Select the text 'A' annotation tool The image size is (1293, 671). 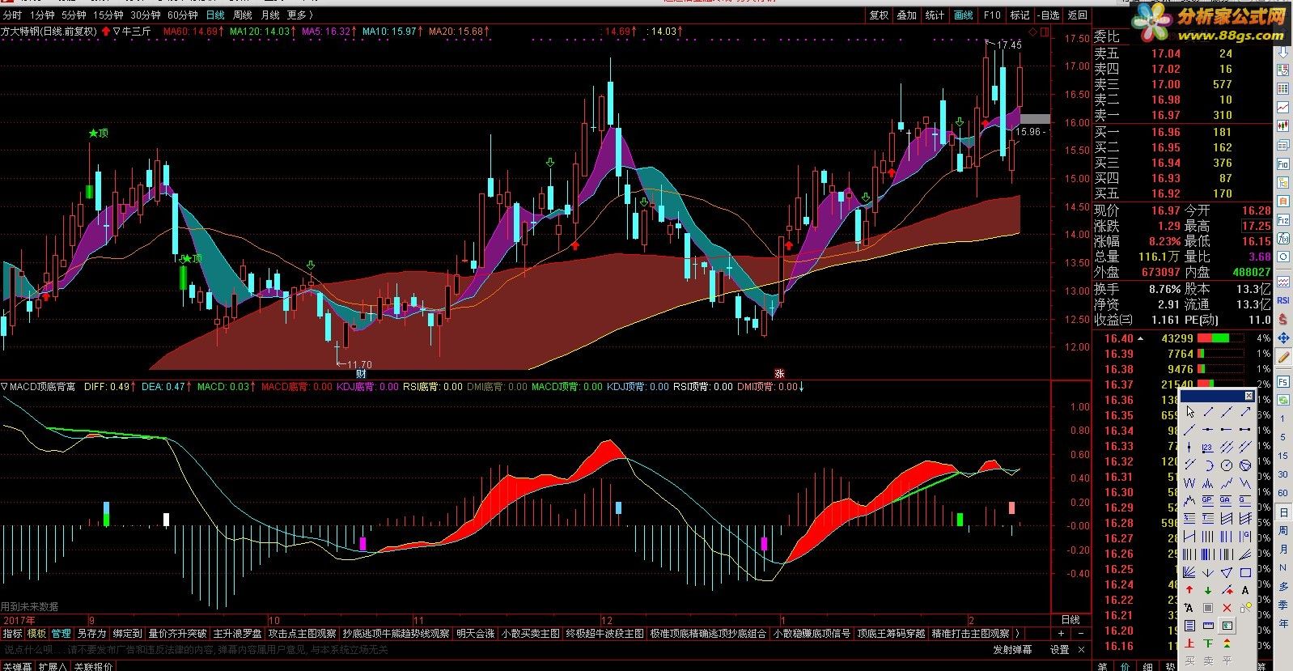(x=1245, y=590)
